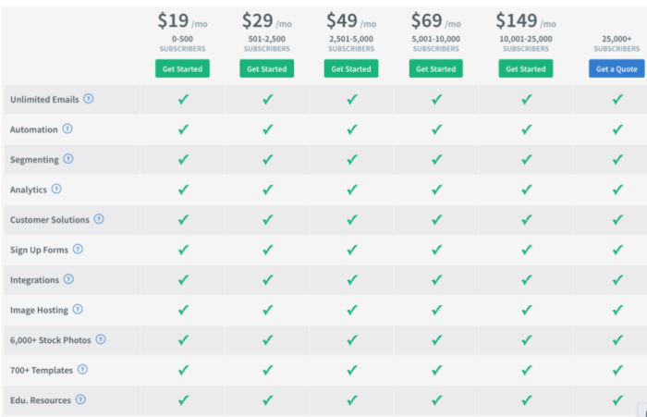The width and height of the screenshot is (647, 417).
Task: Click the Segmenting question mark icon
Action: [x=68, y=159]
